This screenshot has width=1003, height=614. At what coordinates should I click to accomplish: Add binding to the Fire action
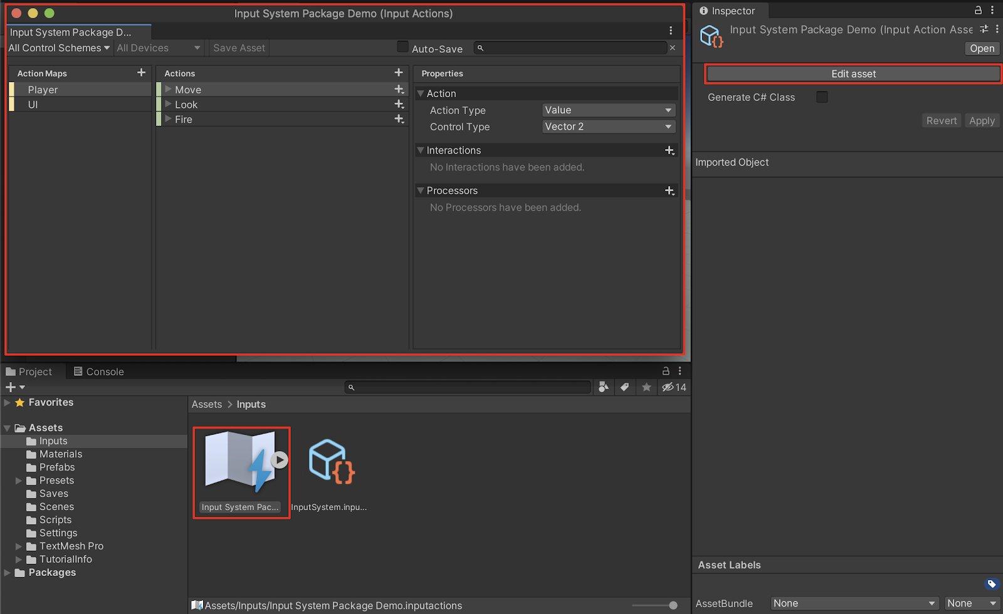point(399,119)
